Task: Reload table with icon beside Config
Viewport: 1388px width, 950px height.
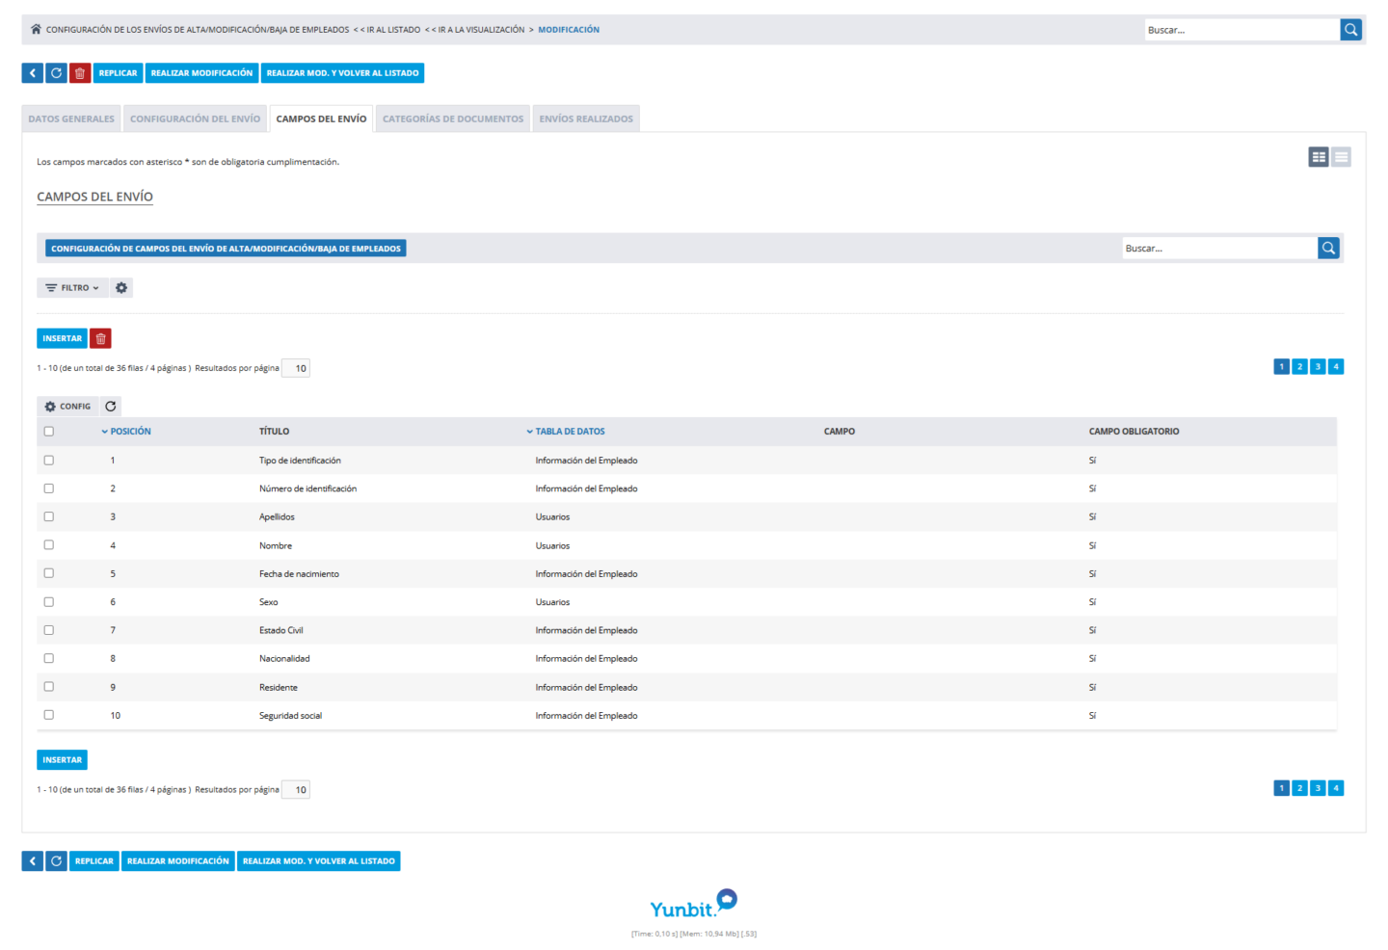Action: [x=111, y=407]
